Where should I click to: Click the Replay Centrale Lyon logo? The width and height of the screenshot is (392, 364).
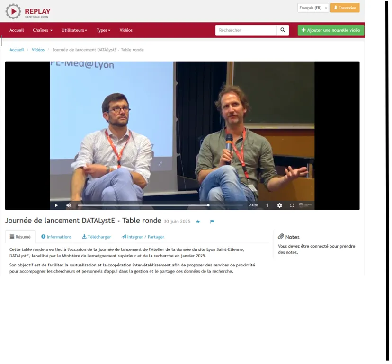(28, 11)
